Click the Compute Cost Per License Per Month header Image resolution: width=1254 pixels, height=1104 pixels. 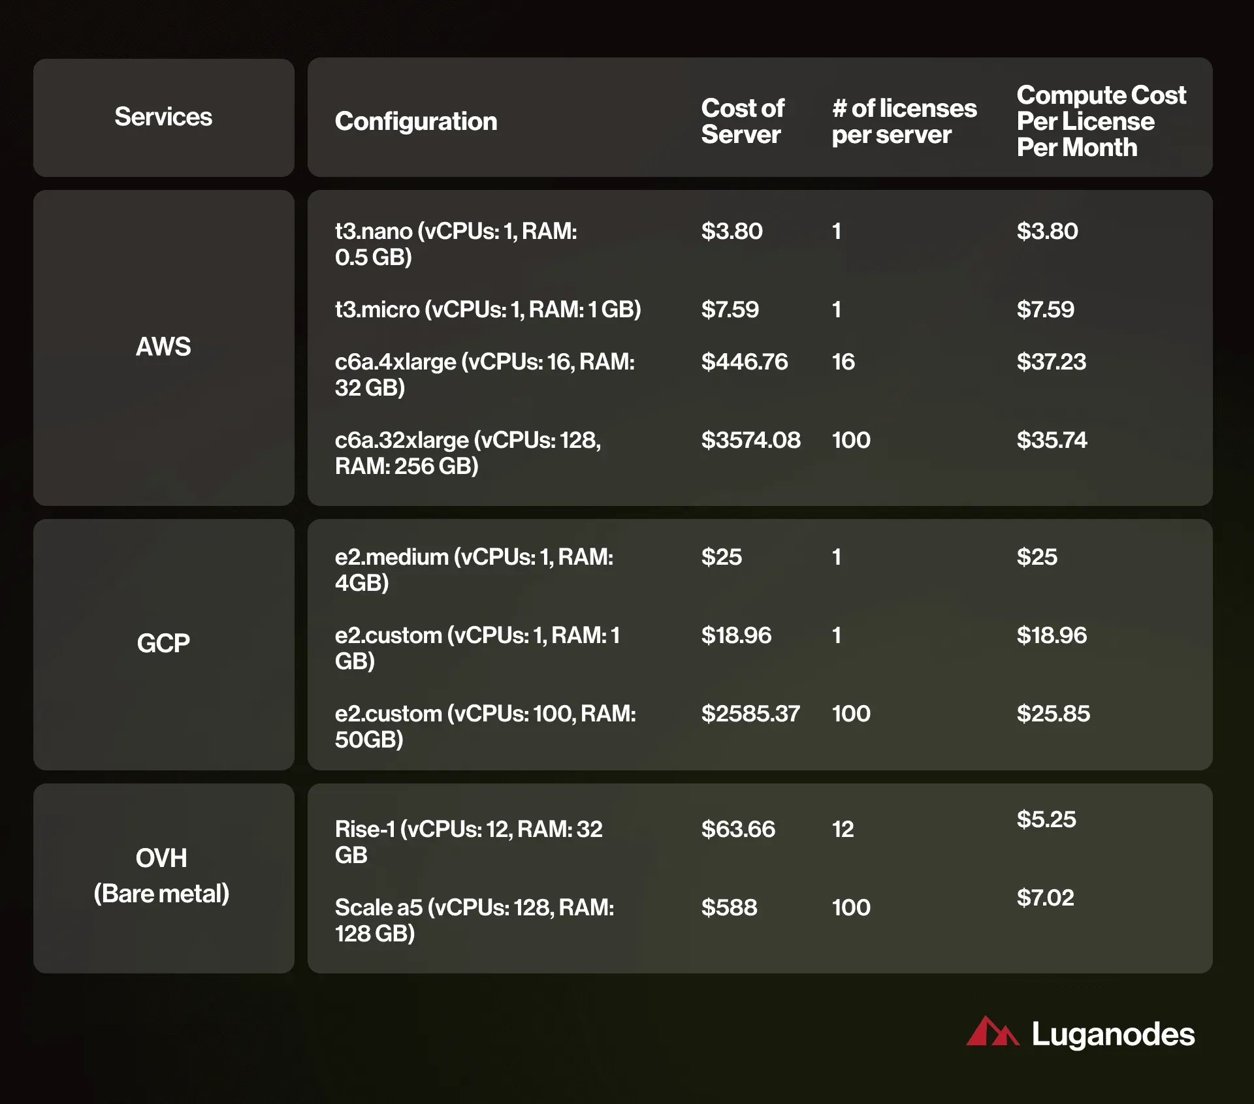tap(1101, 121)
